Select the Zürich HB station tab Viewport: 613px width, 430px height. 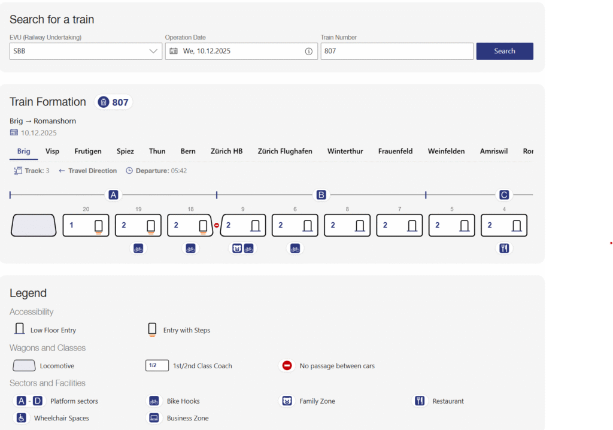coord(226,152)
